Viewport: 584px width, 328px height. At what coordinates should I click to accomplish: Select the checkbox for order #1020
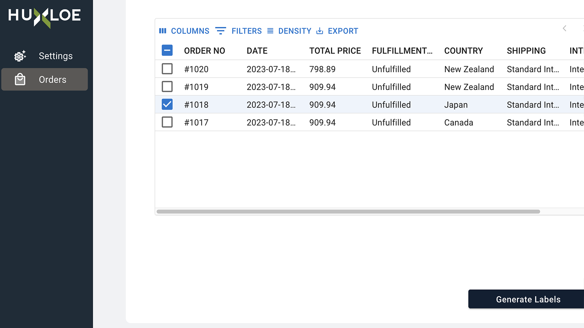167,69
